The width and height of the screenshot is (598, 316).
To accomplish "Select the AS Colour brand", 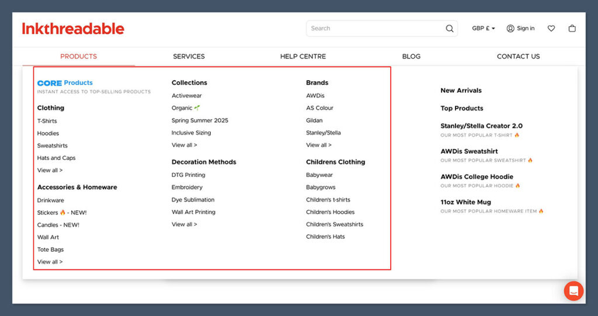I will pyautogui.click(x=319, y=108).
